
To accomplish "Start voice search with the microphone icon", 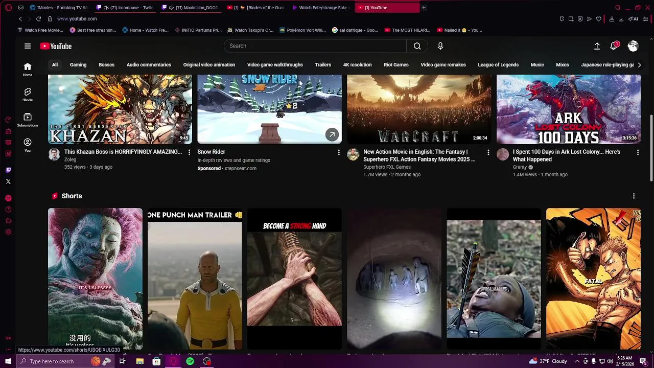I will (440, 46).
